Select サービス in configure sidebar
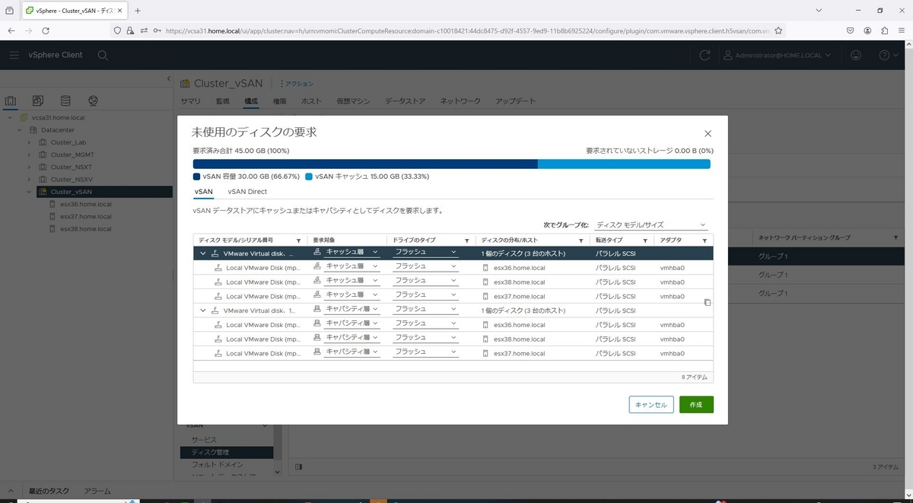The width and height of the screenshot is (913, 503). coord(204,440)
